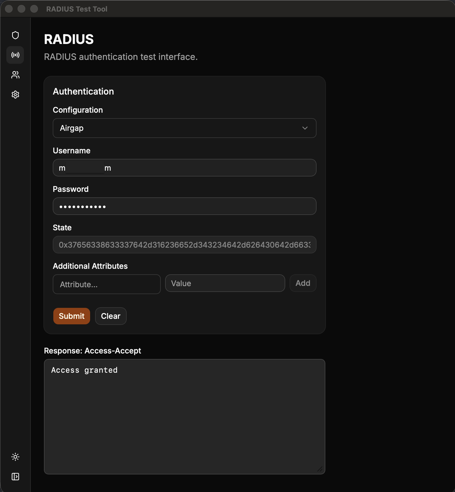Click the 'RADIUS authentication test interface.' subtitle
This screenshot has width=455, height=492.
[121, 57]
